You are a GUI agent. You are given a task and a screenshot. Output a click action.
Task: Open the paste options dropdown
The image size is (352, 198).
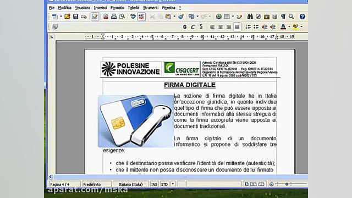coord(174,16)
